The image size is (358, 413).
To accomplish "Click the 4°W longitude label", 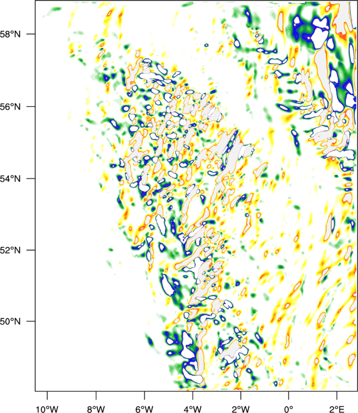I will coord(193,409).
